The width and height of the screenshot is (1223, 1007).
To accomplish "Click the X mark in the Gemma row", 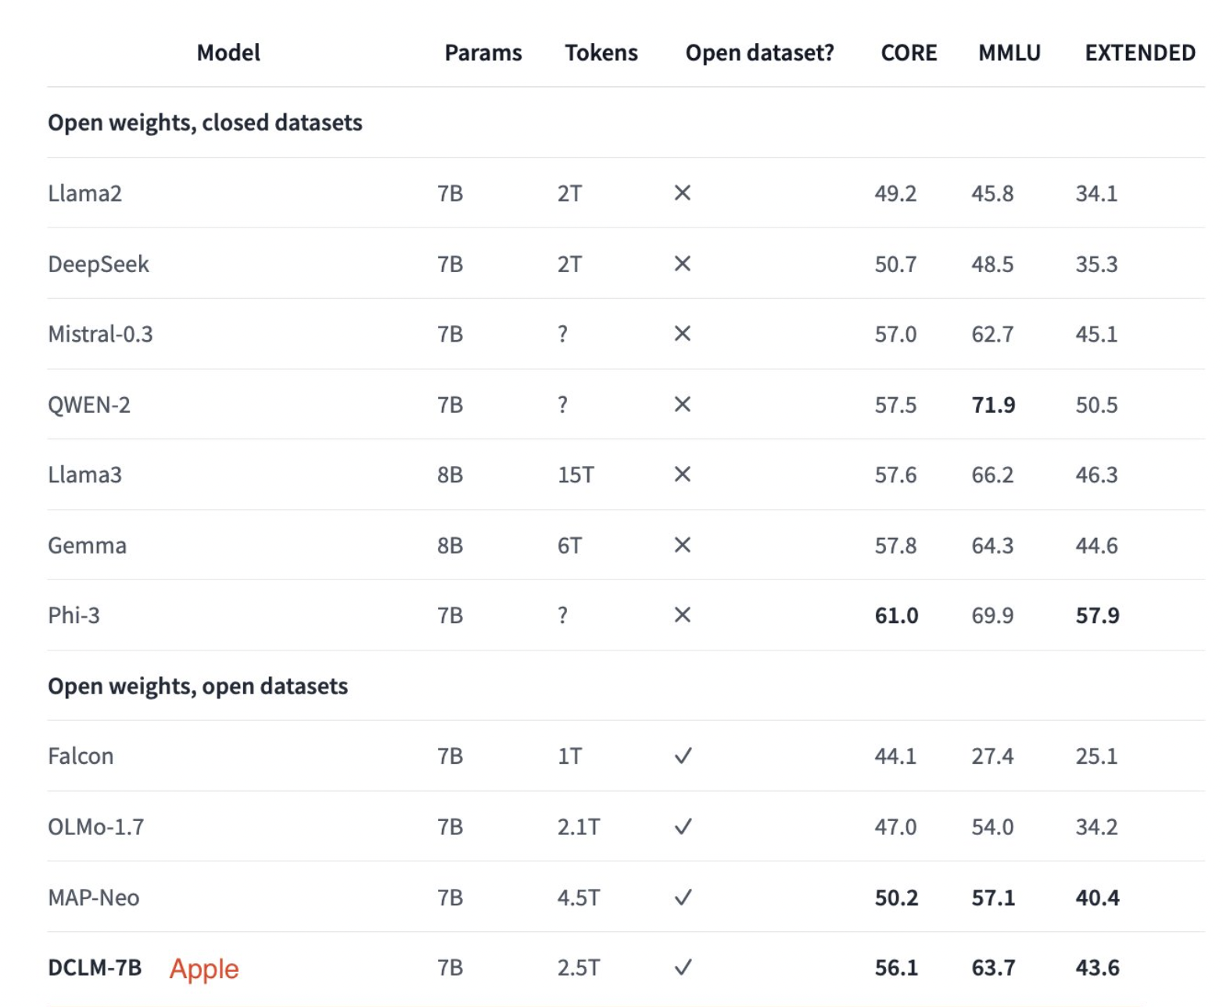I will [682, 545].
